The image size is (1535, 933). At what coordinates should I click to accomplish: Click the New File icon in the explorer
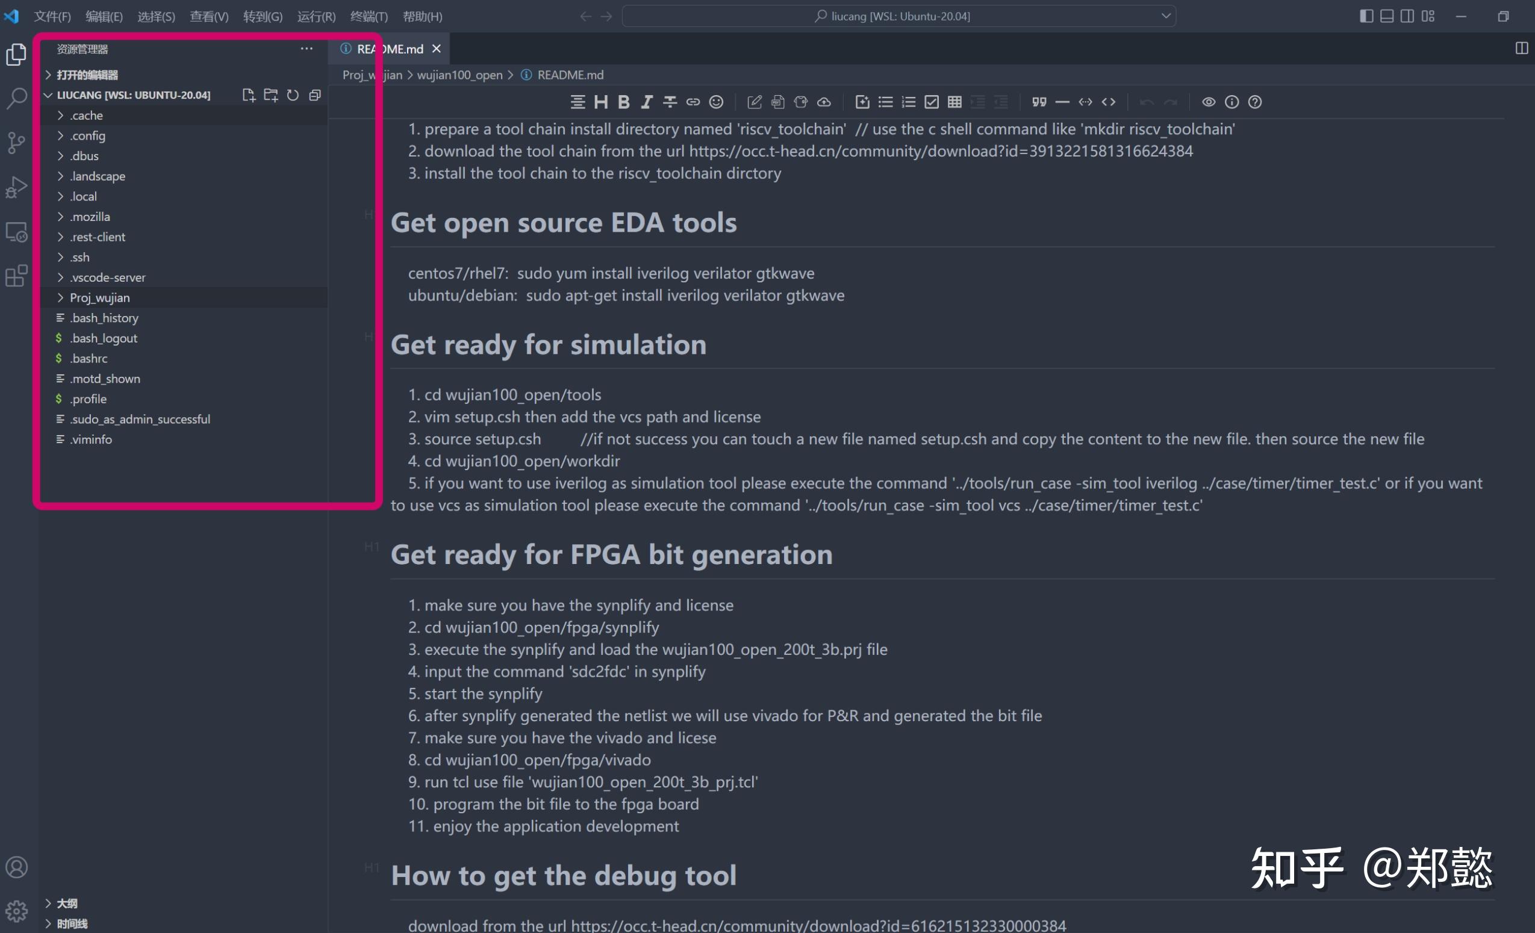pyautogui.click(x=249, y=95)
